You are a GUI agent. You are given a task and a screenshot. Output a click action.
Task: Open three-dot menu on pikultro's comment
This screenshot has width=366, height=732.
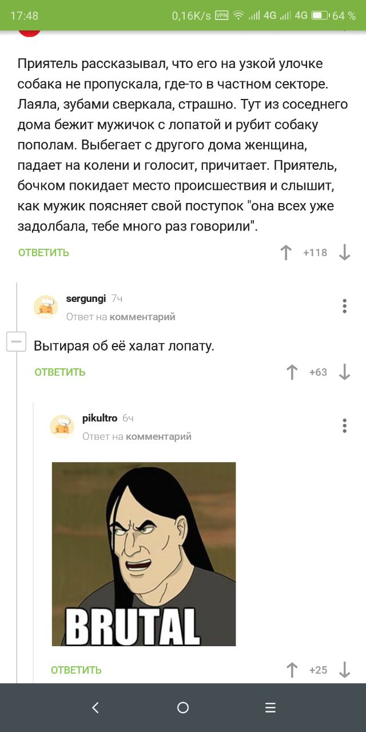point(344,425)
